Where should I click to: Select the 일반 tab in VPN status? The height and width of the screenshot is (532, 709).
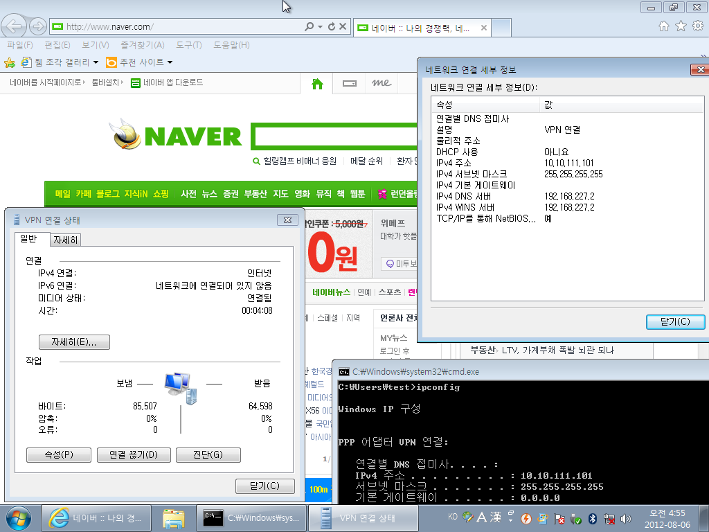pos(32,238)
